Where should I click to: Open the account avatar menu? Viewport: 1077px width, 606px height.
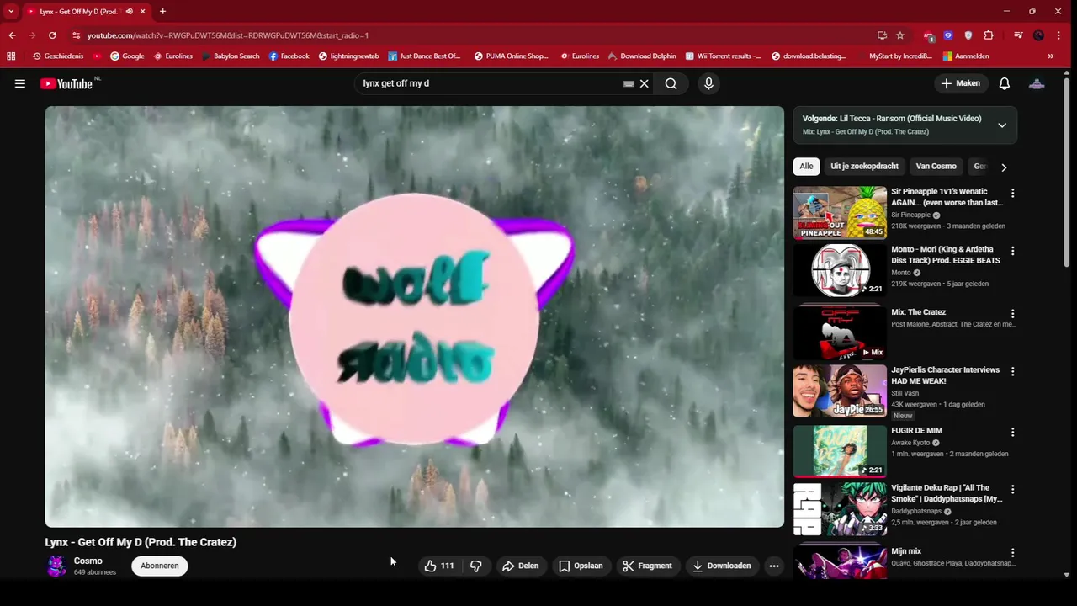[x=1037, y=83]
